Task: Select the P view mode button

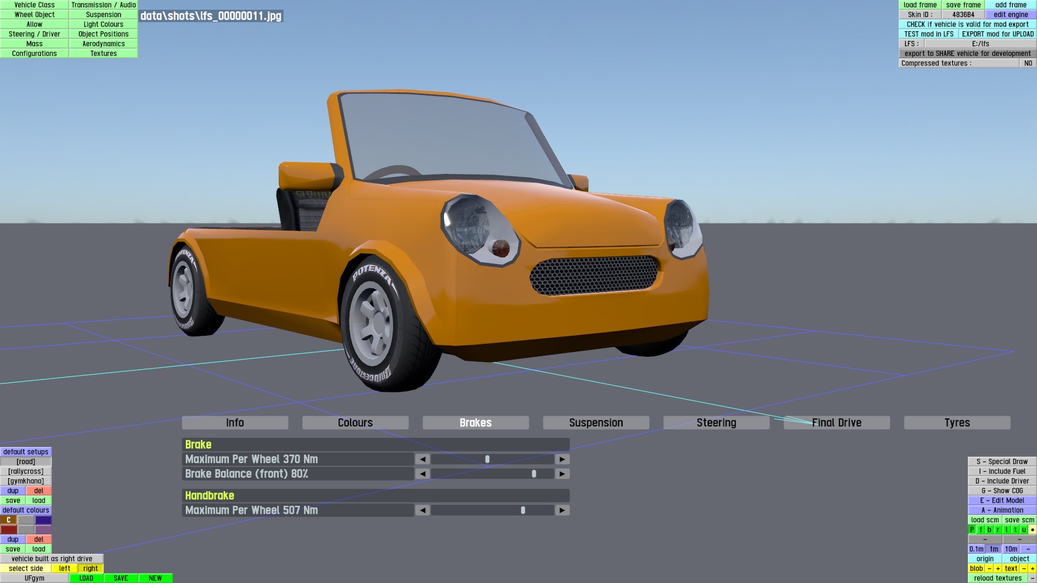Action: [972, 530]
